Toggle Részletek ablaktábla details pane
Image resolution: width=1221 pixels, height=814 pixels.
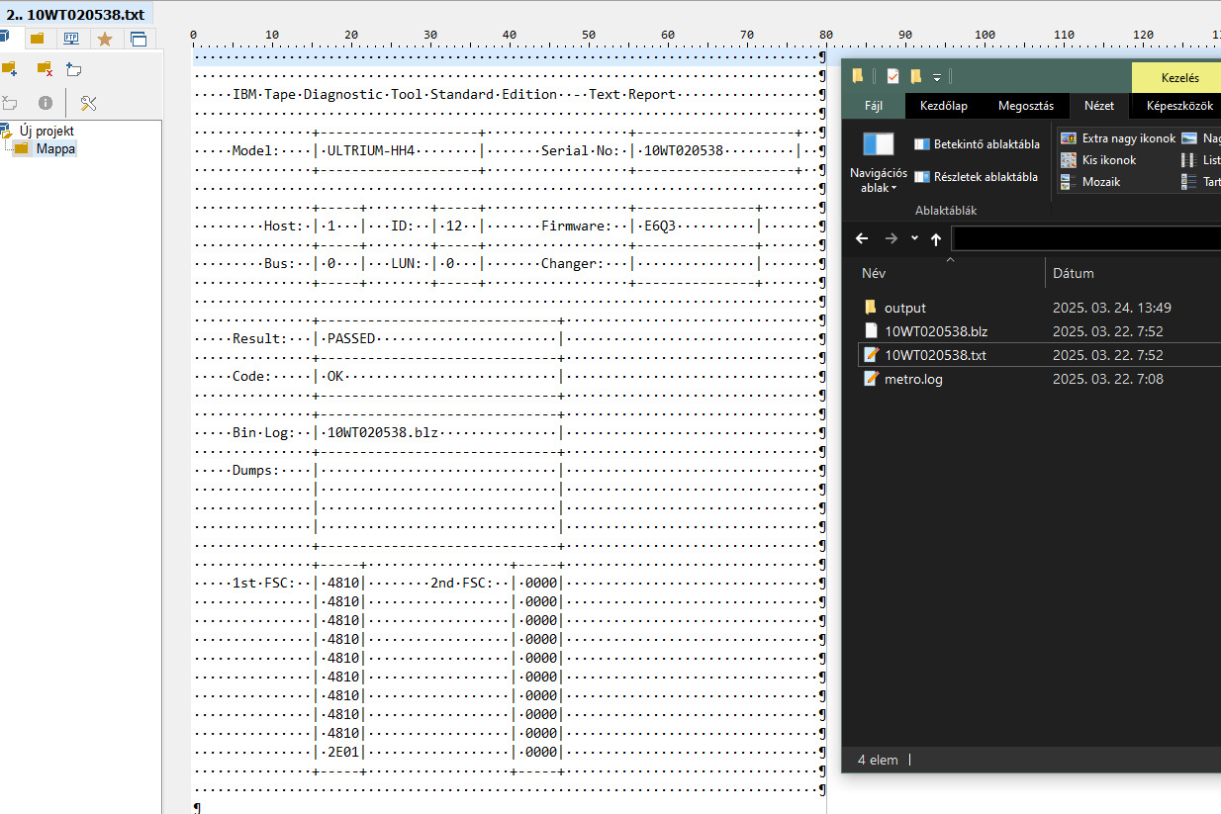click(976, 177)
